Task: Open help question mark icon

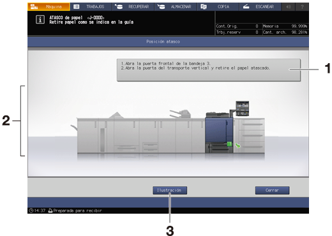Action: pos(302,7)
